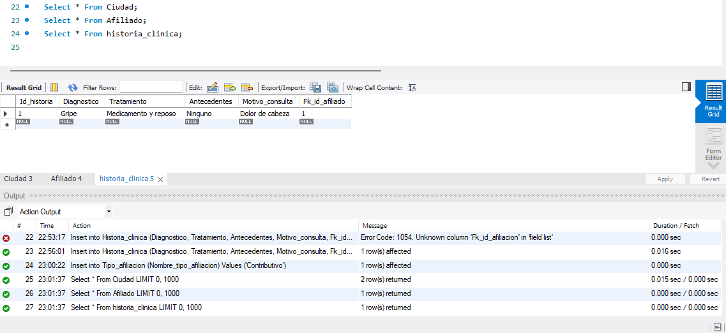The height and width of the screenshot is (333, 726).
Task: Switch to the Ciudad 3 result tab
Action: [x=18, y=179]
